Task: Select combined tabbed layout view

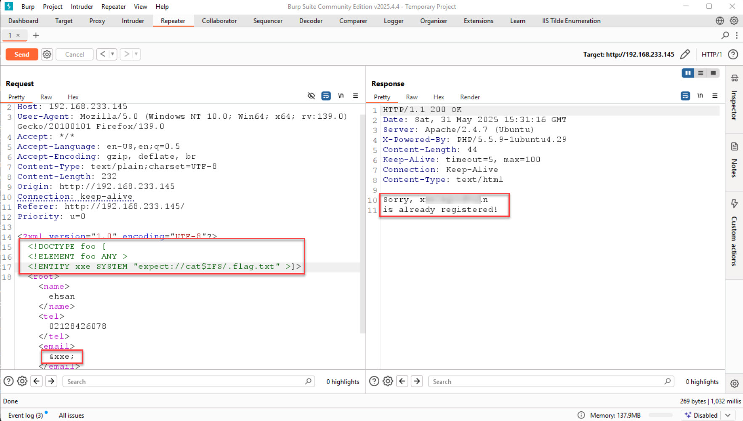Action: pos(713,73)
